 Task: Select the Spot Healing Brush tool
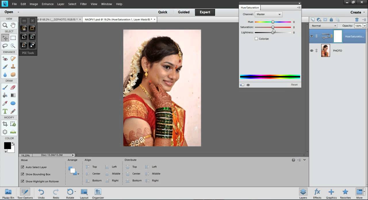pos(13,59)
